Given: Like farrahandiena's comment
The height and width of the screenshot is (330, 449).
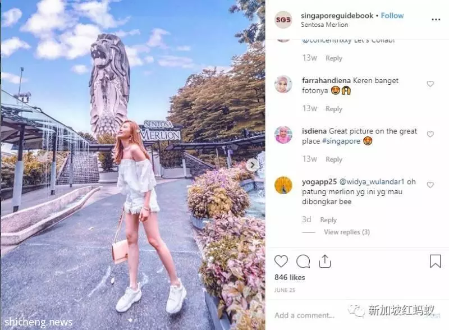Looking at the screenshot, I should 430,84.
